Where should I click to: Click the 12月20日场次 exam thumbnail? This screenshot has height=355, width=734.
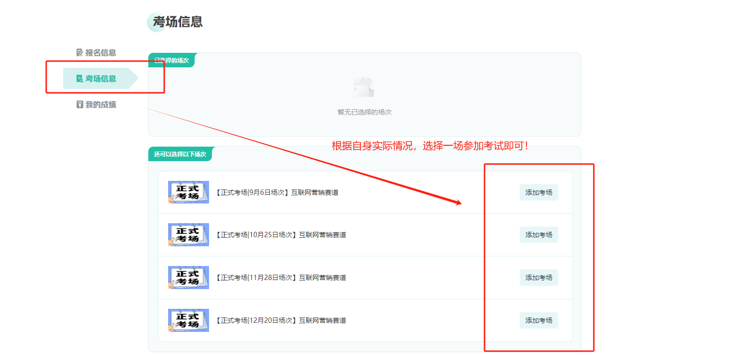coord(188,320)
